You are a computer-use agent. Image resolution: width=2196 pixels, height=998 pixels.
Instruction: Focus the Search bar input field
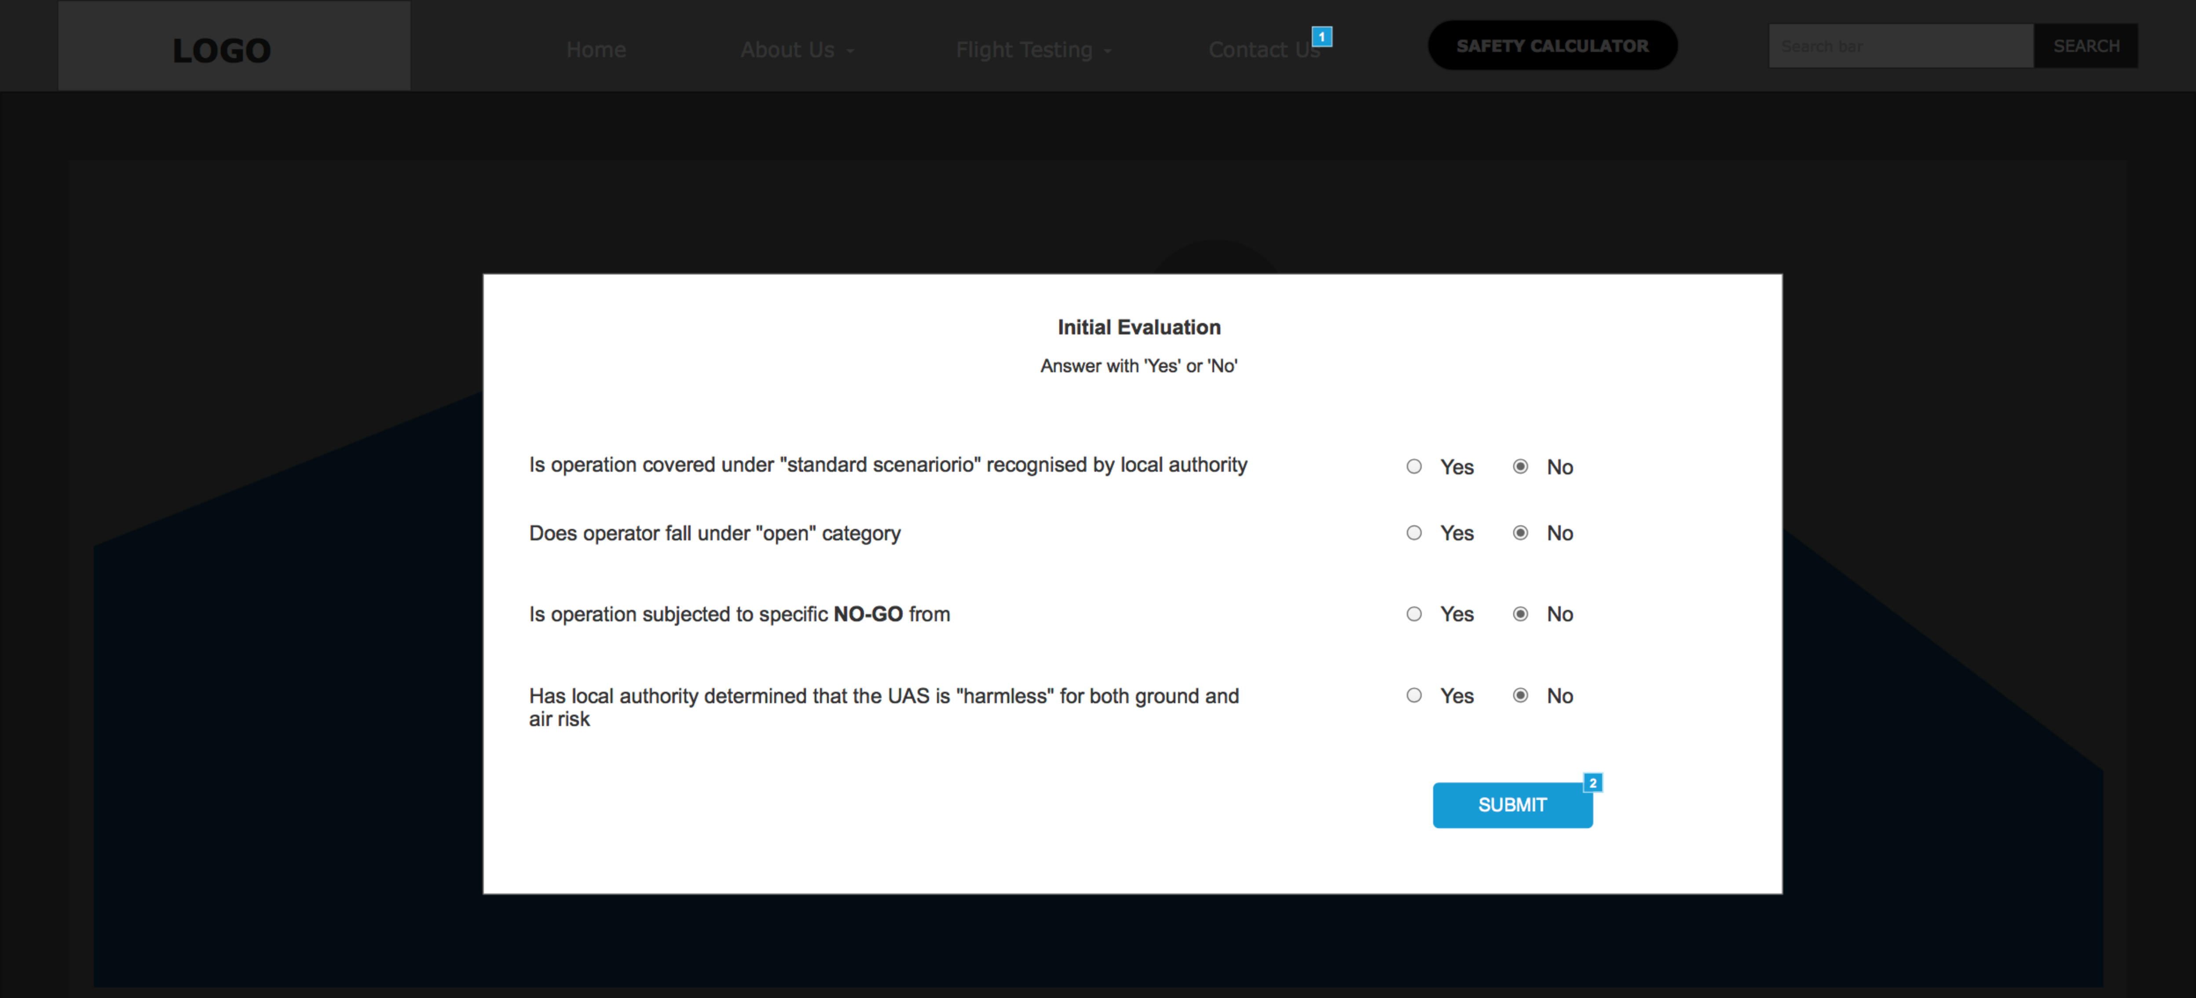pyautogui.click(x=1900, y=45)
